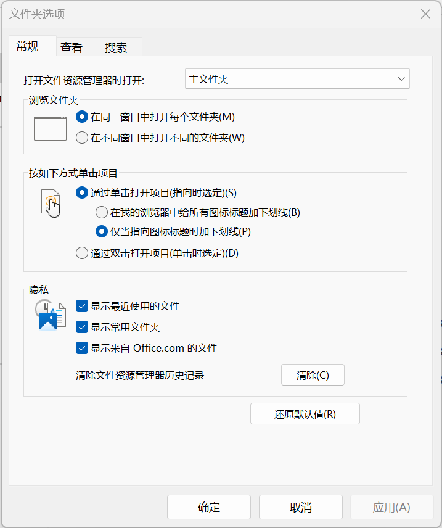Click the 应用(A) button
The height and width of the screenshot is (528, 442).
[392, 507]
